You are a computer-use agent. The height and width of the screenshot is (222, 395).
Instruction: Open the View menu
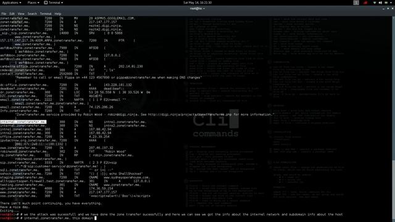pos(21,14)
